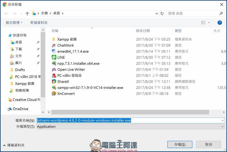The height and width of the screenshot is (152, 227).
Task: Select 圖片 in quick access sidebar
Action: tap(18, 63)
